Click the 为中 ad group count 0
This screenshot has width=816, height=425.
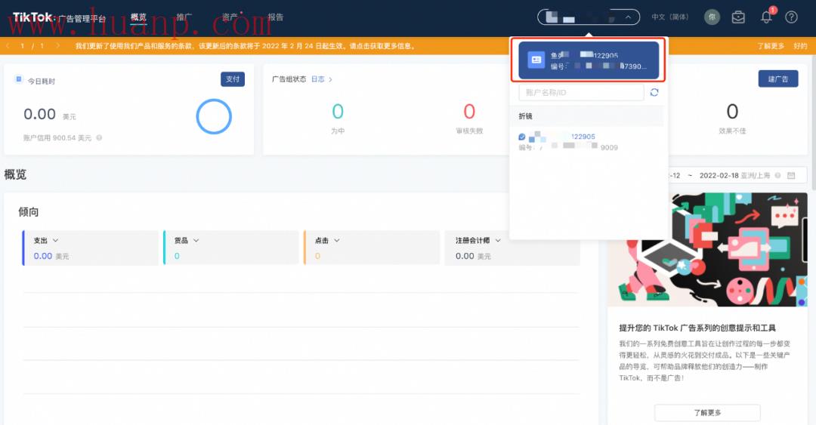(338, 111)
